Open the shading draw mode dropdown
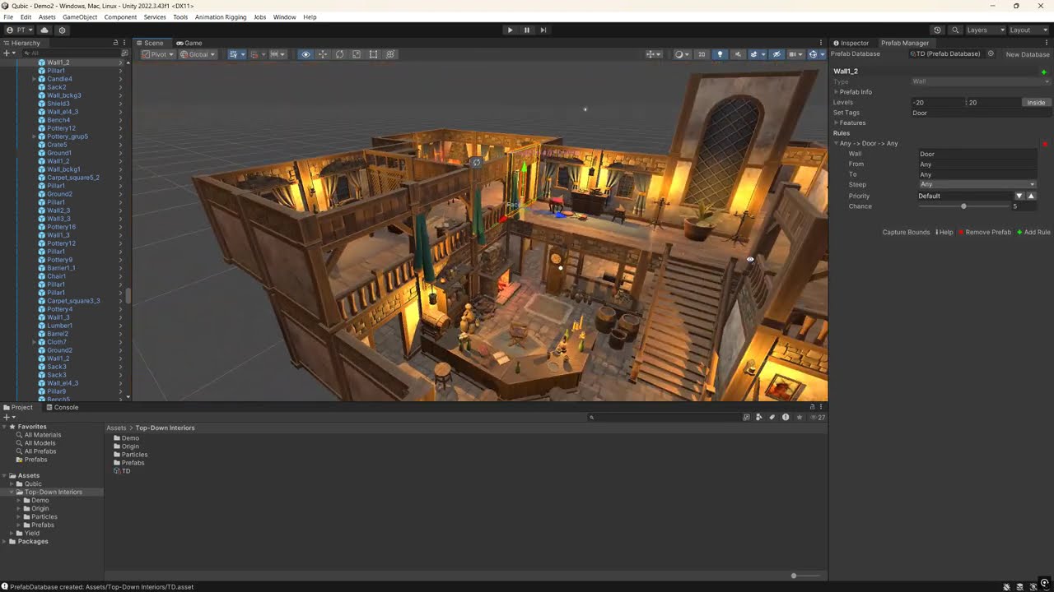This screenshot has width=1054, height=592. [x=682, y=54]
